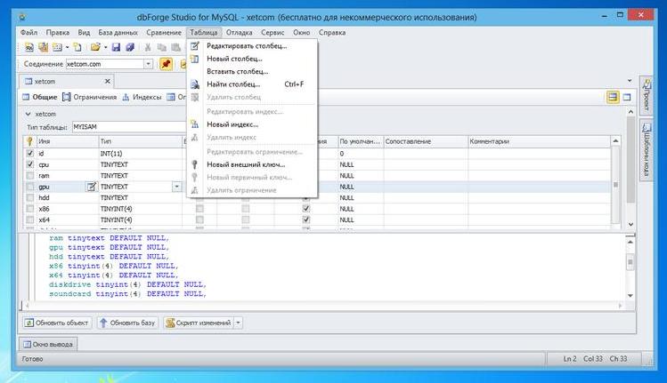This screenshot has width=667, height=383.
Task: Open the Шаблоны кода side panel tab
Action: click(647, 150)
